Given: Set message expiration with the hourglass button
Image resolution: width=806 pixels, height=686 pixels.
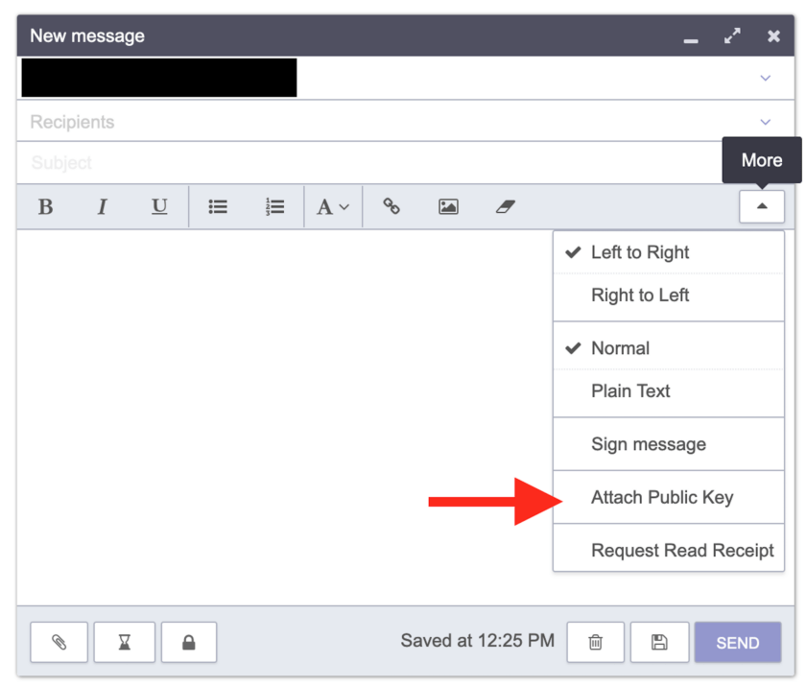Looking at the screenshot, I should point(125,642).
